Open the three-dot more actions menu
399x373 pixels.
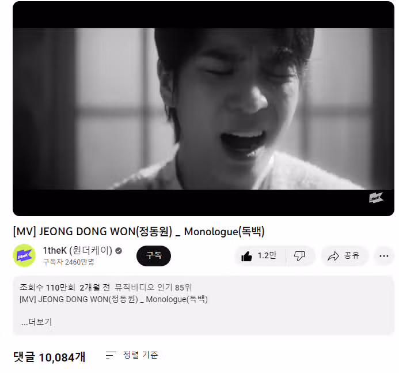pyautogui.click(x=383, y=256)
